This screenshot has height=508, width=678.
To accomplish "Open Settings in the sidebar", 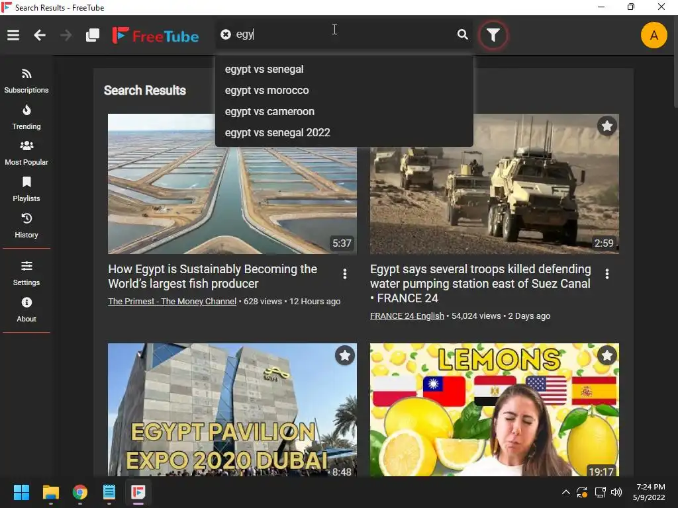I will click(26, 273).
